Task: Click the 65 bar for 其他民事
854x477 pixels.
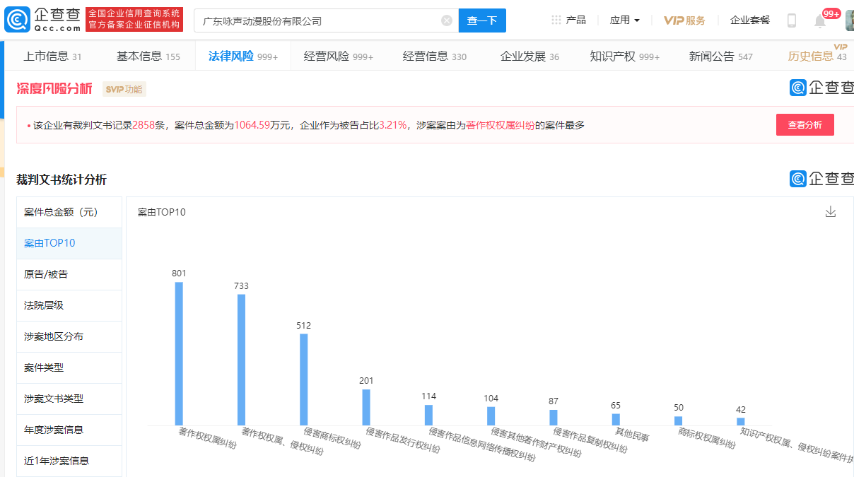Action: (x=616, y=420)
